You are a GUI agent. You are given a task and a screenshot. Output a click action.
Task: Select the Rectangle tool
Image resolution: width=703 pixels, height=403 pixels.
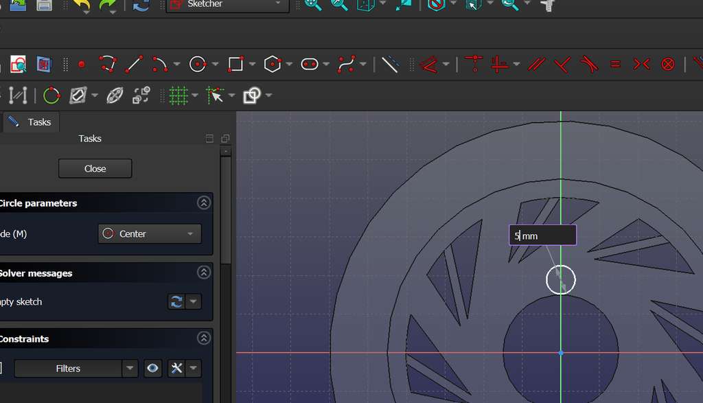236,65
